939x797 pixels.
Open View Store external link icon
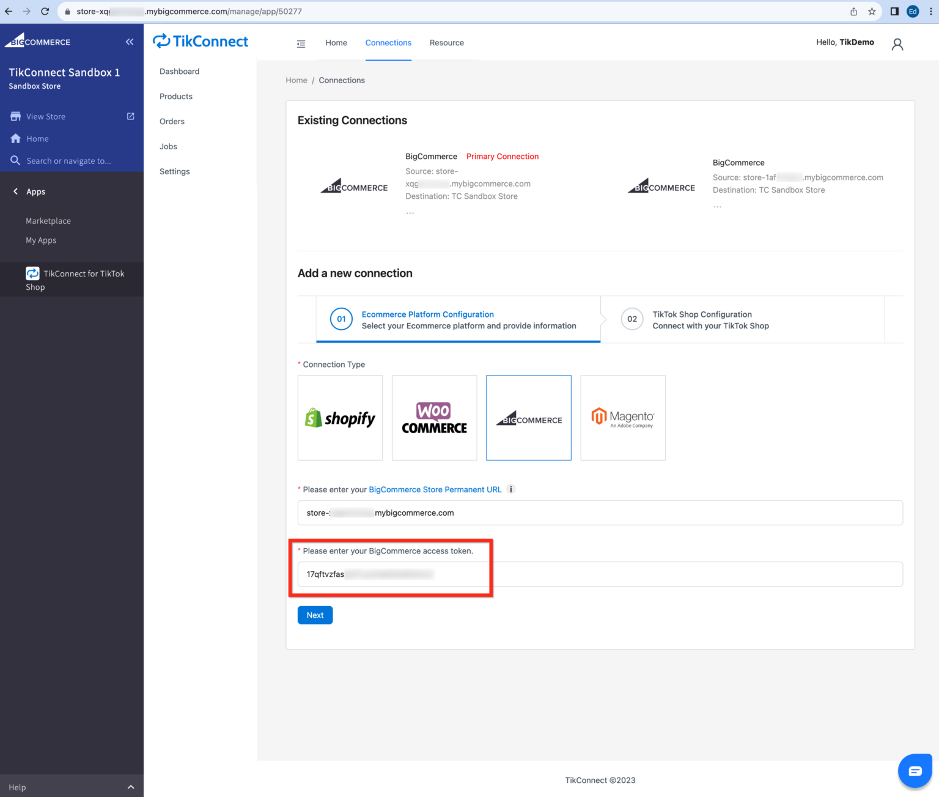[130, 116]
